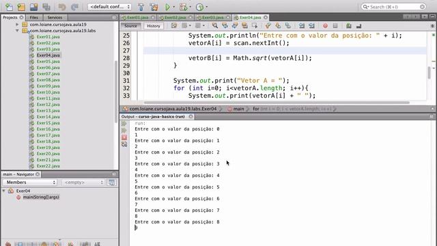437x246 pixels.
Task: Open the run configuration dropdown
Action: pos(109,7)
